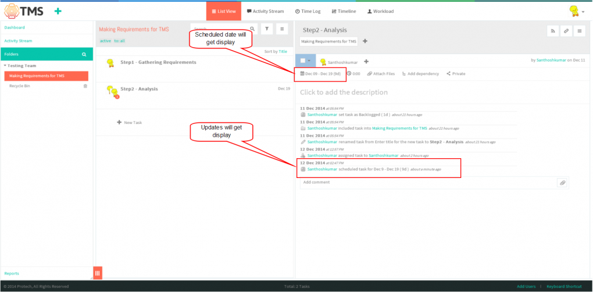Click Add dependency
Screen dimensions: 593x292
[x=420, y=74]
